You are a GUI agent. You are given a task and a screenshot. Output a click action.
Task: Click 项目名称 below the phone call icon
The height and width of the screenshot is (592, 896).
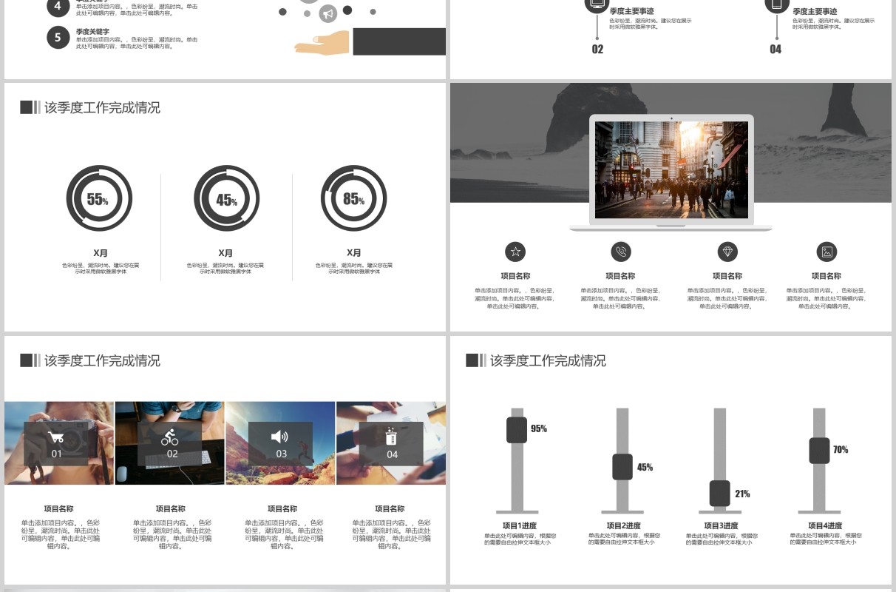(620, 276)
